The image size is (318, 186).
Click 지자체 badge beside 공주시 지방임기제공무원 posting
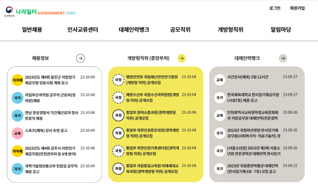point(18,151)
